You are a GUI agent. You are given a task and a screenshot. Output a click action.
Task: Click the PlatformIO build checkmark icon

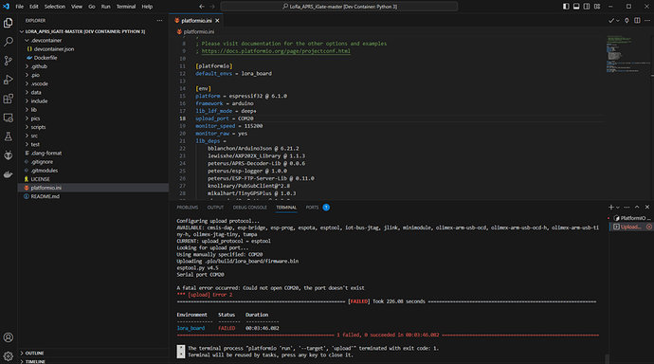(611, 21)
